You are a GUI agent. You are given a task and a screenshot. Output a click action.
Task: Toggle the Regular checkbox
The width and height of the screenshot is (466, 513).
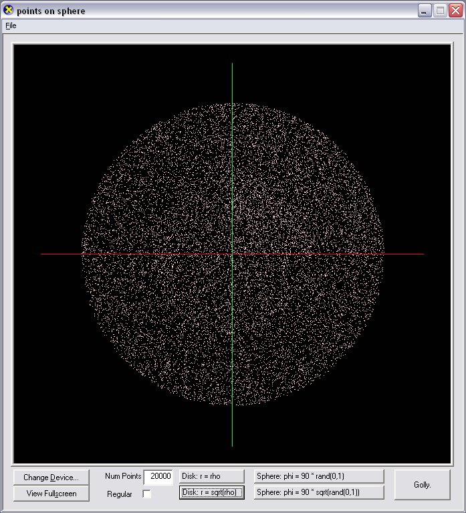coord(147,494)
